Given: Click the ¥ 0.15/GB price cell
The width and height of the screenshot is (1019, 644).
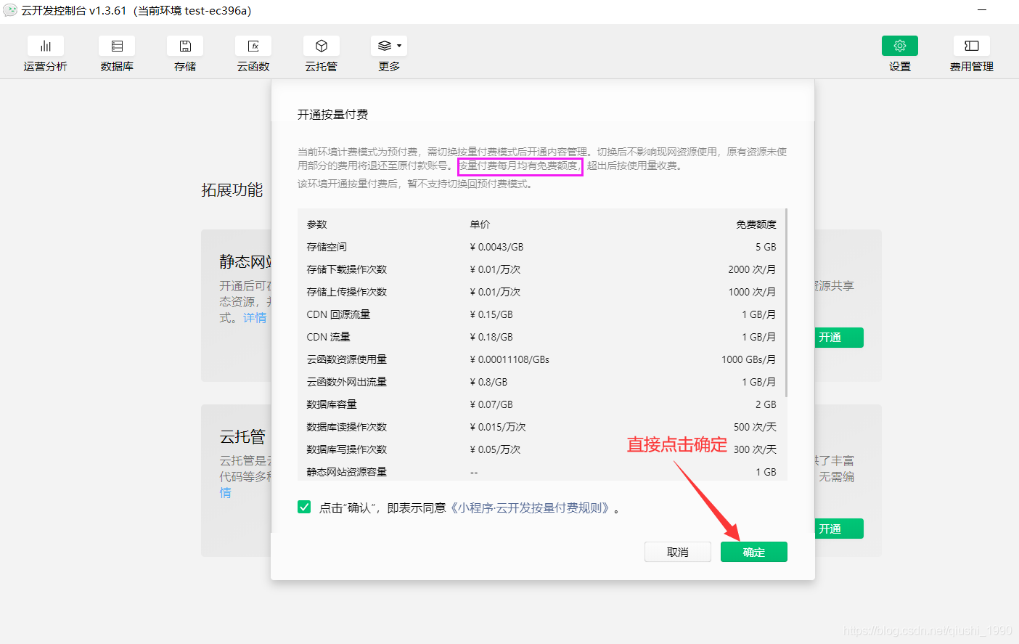Looking at the screenshot, I should tap(491, 314).
